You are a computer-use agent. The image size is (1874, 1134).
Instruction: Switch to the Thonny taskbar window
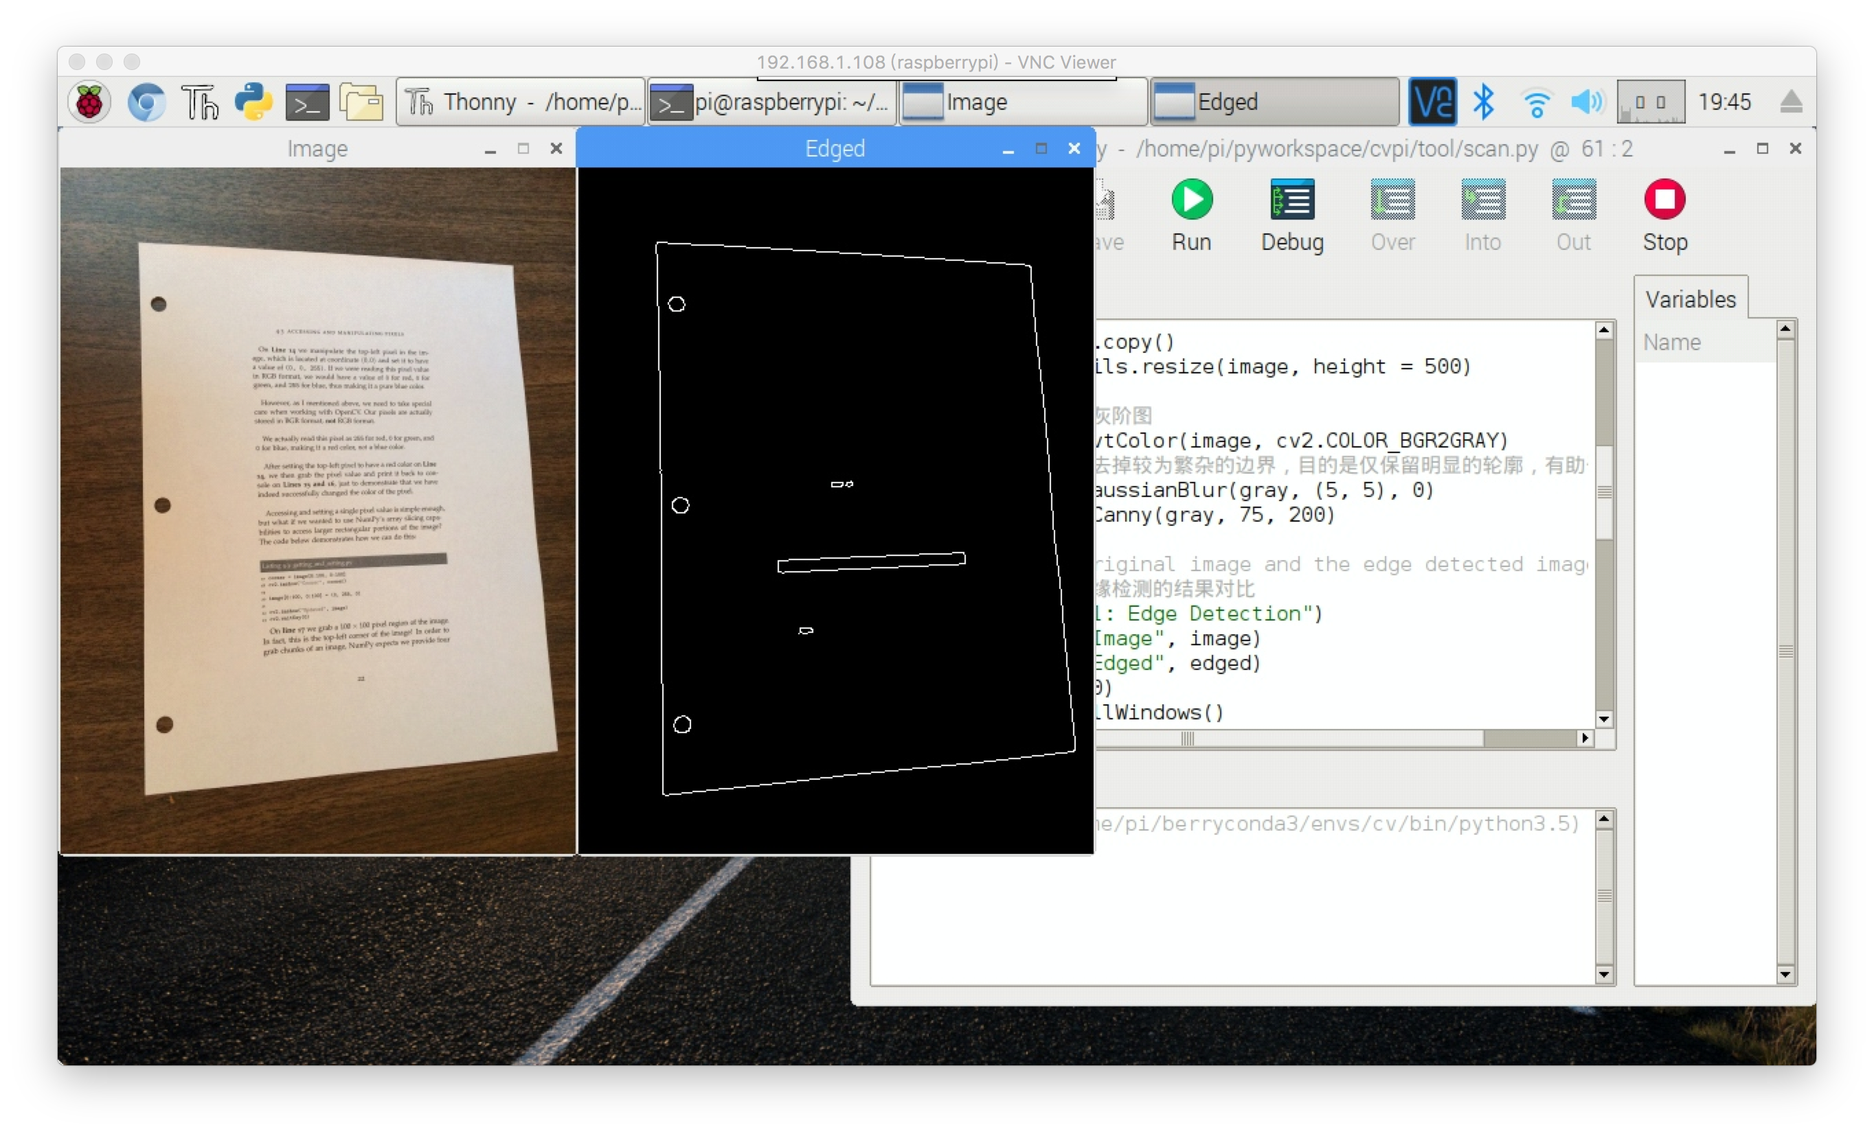pos(521,102)
